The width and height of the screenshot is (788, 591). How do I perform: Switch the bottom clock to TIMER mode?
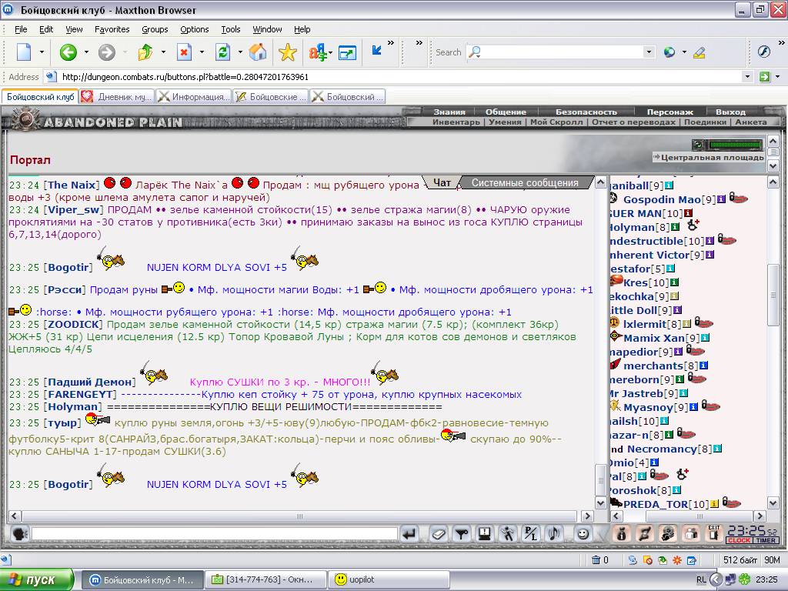[x=766, y=540]
